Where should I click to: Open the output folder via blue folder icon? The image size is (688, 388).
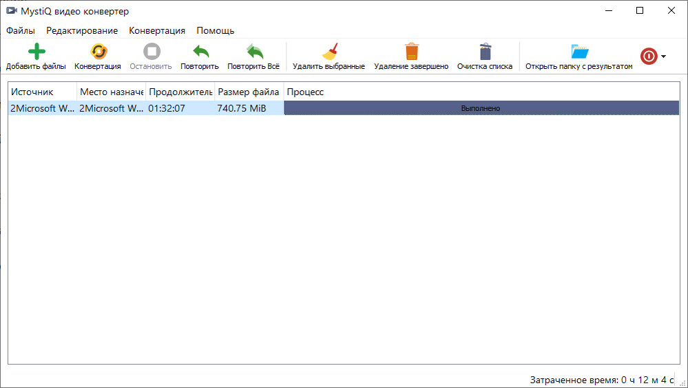[580, 52]
